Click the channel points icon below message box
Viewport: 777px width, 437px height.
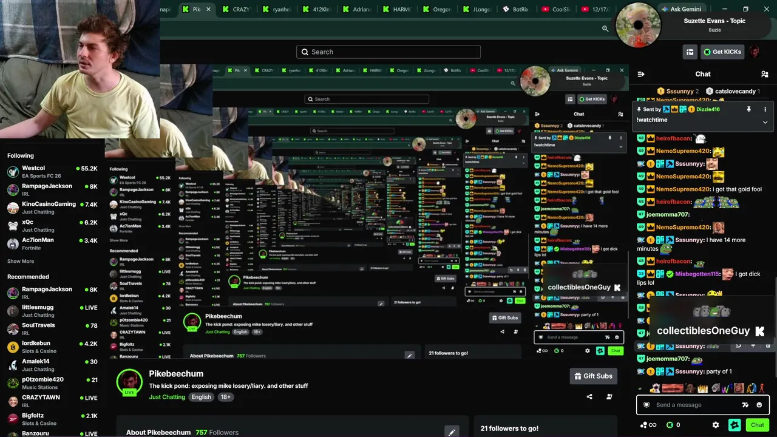[x=648, y=425]
